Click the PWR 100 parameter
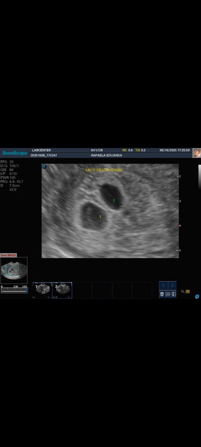Viewport: 201px width, 447px height. [x=8, y=178]
